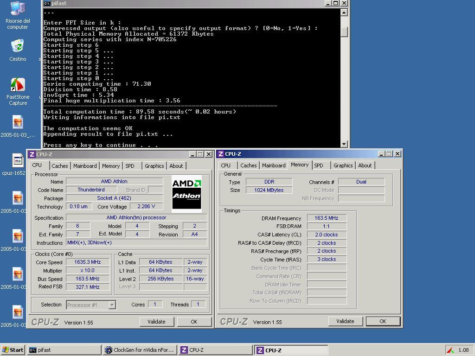Select the CPU tab in right CPU-Z window
This screenshot has width=475, height=356.
point(226,165)
